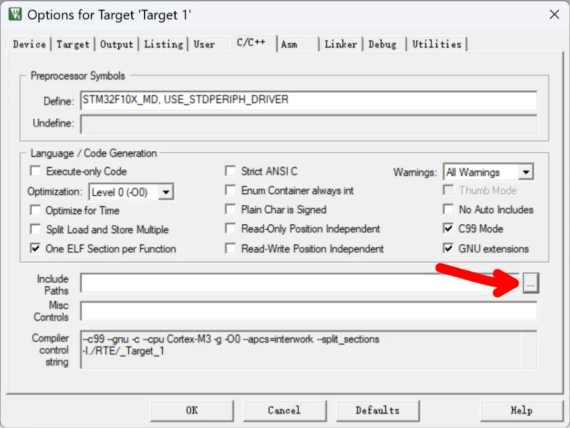Disable GNU extensions option

(448, 249)
